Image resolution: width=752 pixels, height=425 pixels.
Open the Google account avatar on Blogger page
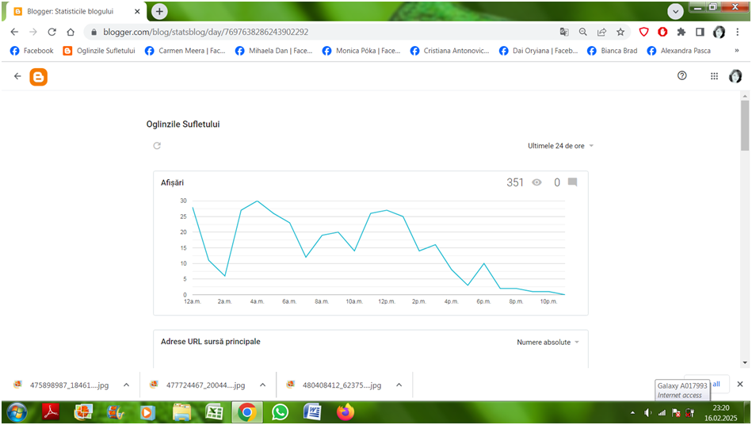point(735,76)
